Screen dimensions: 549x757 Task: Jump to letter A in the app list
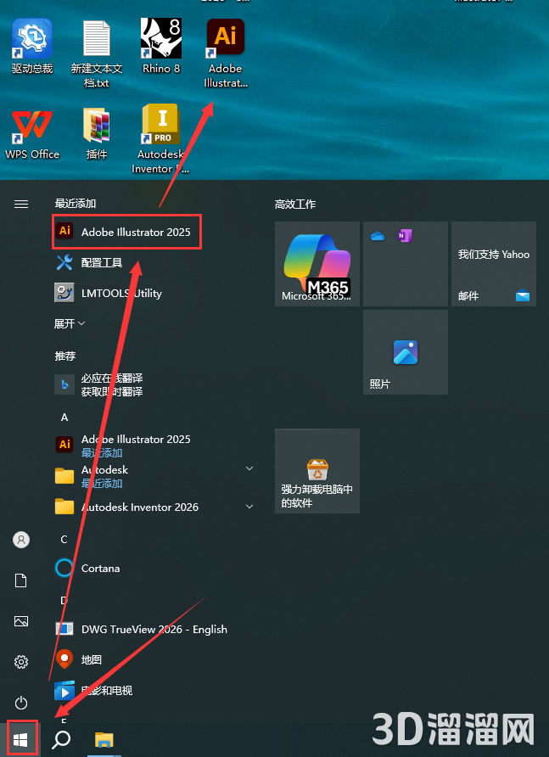tap(64, 418)
